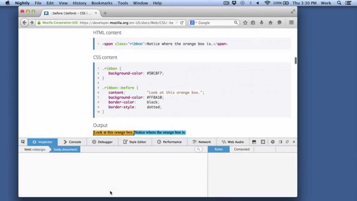Go back with the browser back arrow

[24, 23]
